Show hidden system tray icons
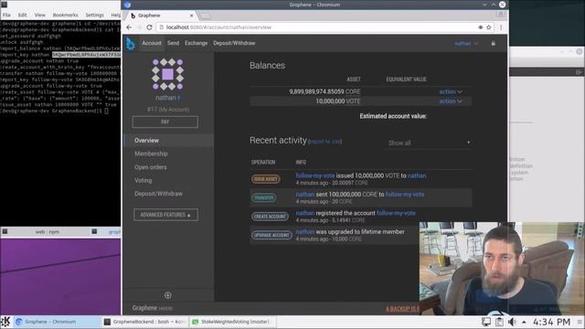 524,322
